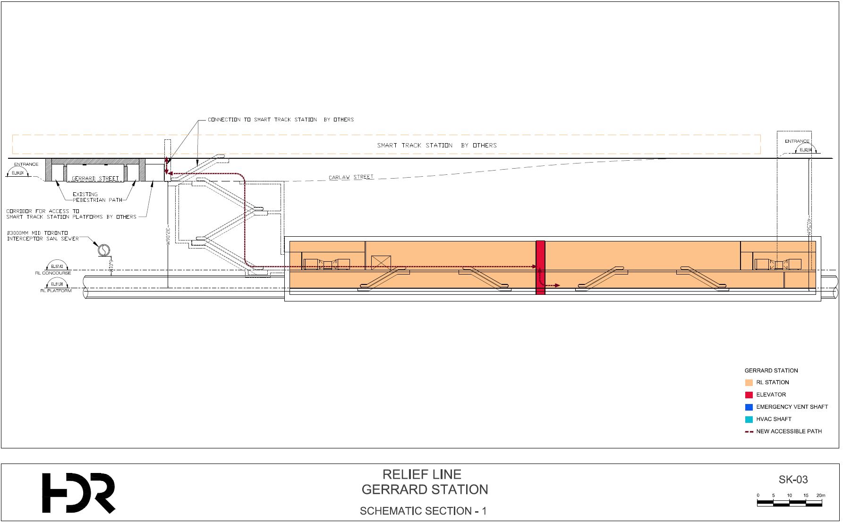Select the Carlaw Street label

pyautogui.click(x=351, y=178)
